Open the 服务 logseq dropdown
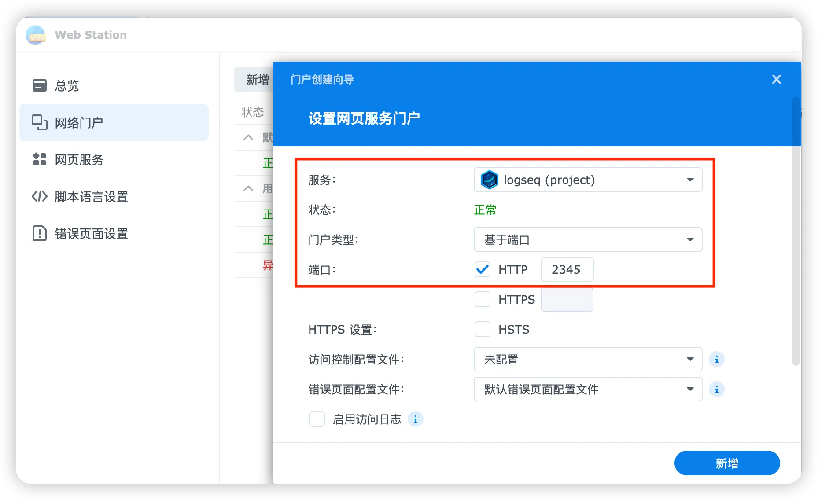Screen dimensions: 818x500 [x=588, y=180]
